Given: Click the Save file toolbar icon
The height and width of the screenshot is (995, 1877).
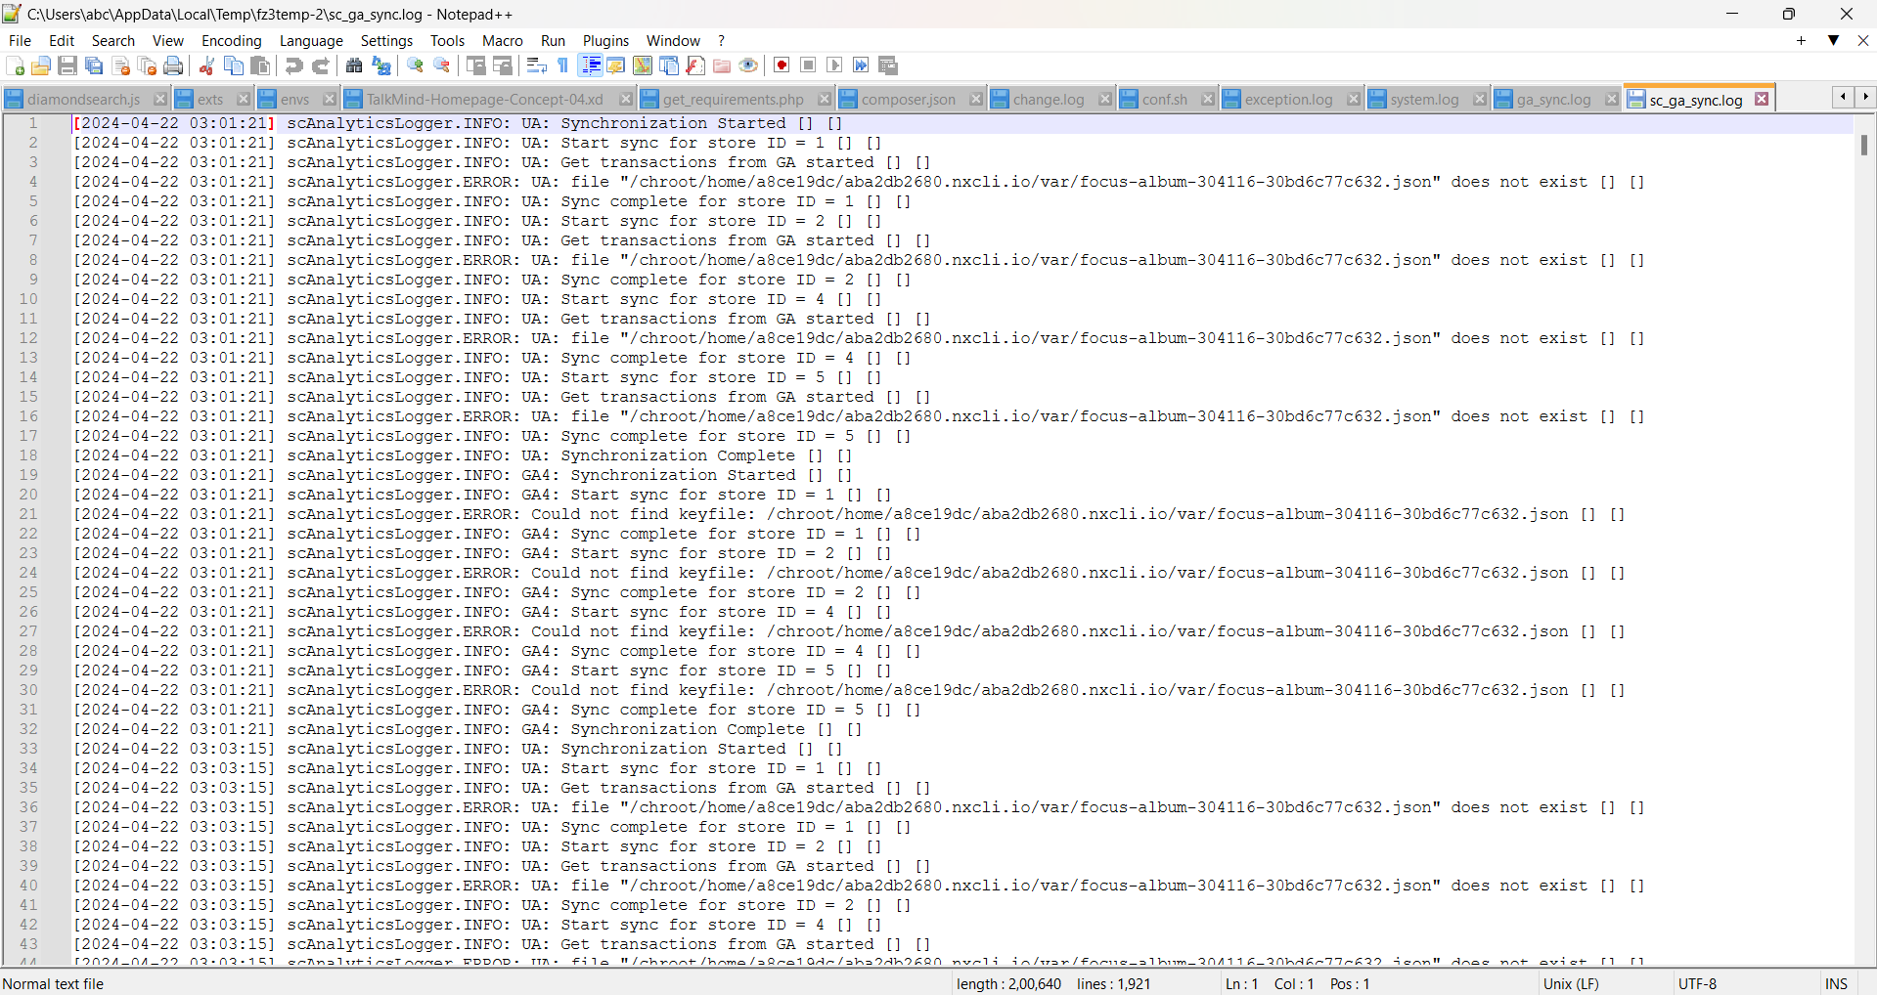Looking at the screenshot, I should pyautogui.click(x=67, y=65).
